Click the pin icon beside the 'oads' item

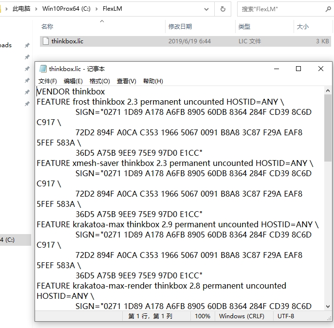click(x=27, y=45)
